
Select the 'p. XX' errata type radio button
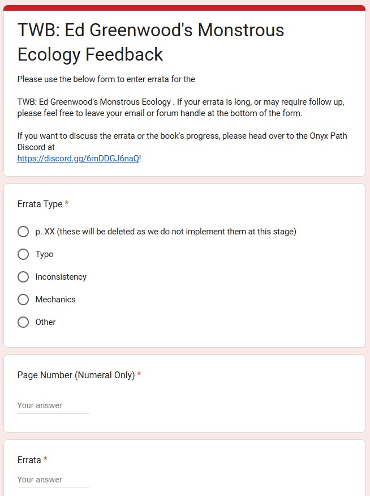[23, 232]
